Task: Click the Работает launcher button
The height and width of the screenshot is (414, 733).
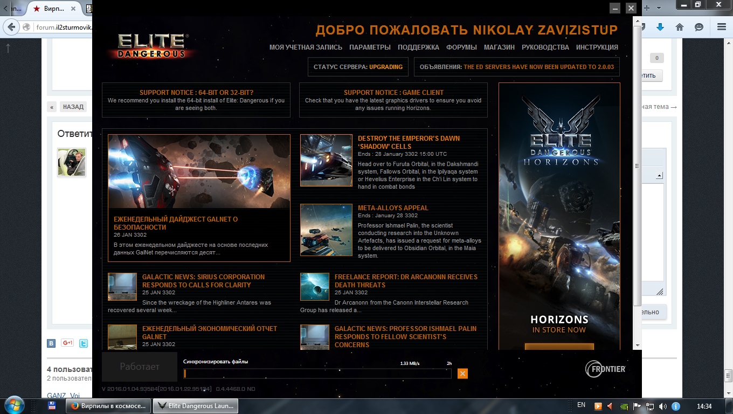Action: (140, 367)
